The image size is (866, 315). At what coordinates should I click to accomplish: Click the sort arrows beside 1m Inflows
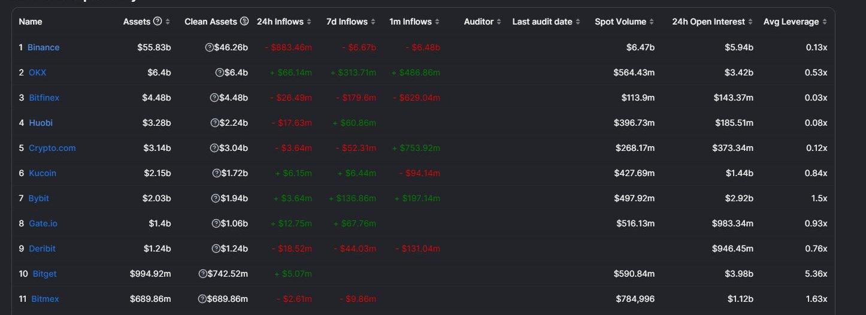point(437,22)
